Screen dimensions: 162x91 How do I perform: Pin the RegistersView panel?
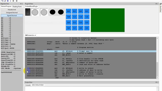click(x=21, y=4)
